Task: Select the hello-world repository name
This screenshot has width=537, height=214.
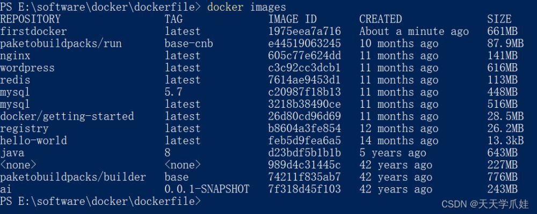Action: pyautogui.click(x=33, y=141)
